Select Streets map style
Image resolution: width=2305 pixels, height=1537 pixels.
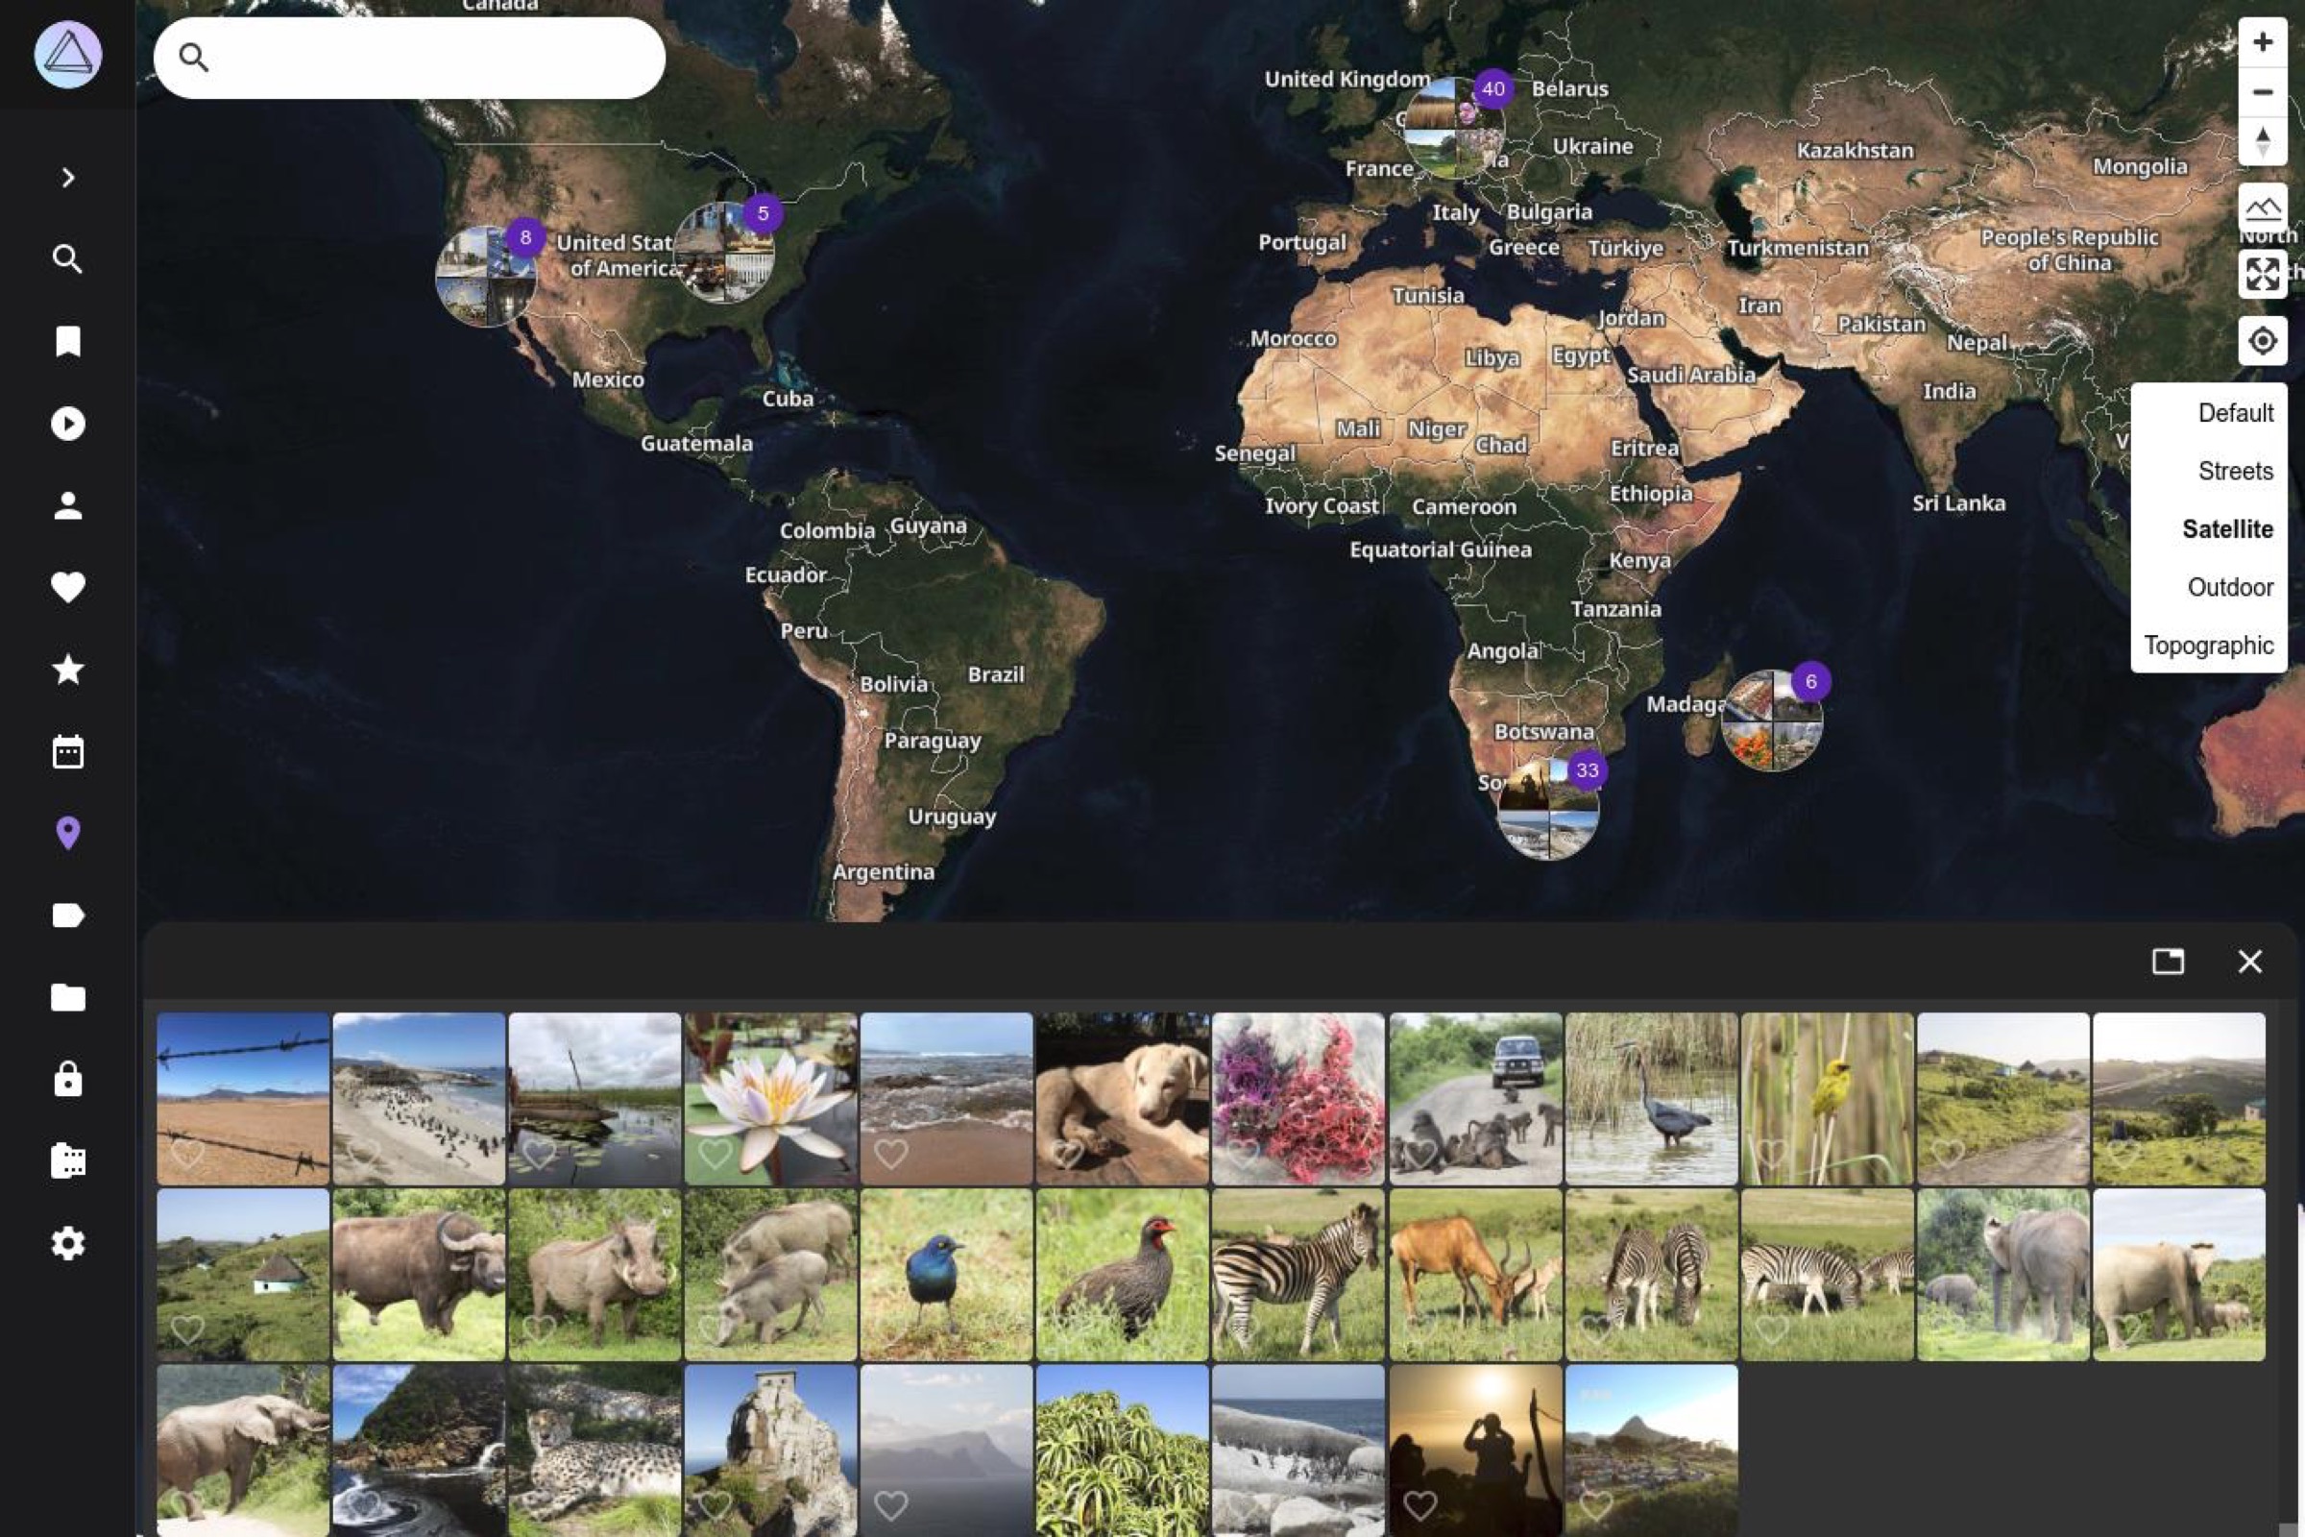pos(2235,472)
